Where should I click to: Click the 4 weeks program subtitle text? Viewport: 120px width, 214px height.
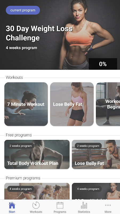tap(22, 48)
